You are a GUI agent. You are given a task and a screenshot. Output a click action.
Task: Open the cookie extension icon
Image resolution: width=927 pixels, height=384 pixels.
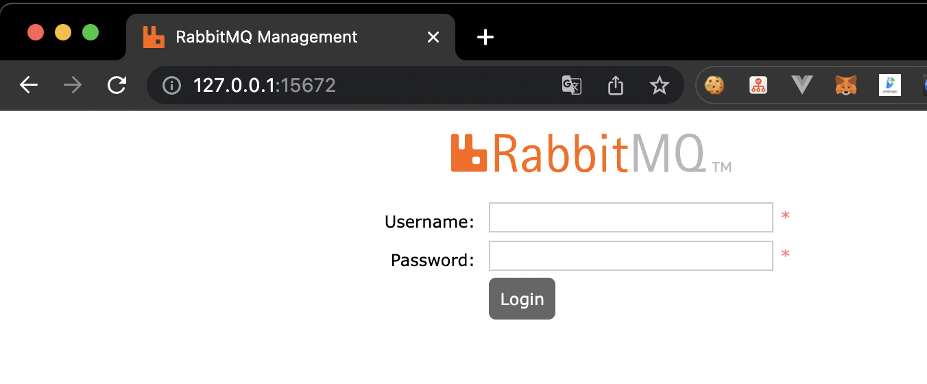coord(714,85)
